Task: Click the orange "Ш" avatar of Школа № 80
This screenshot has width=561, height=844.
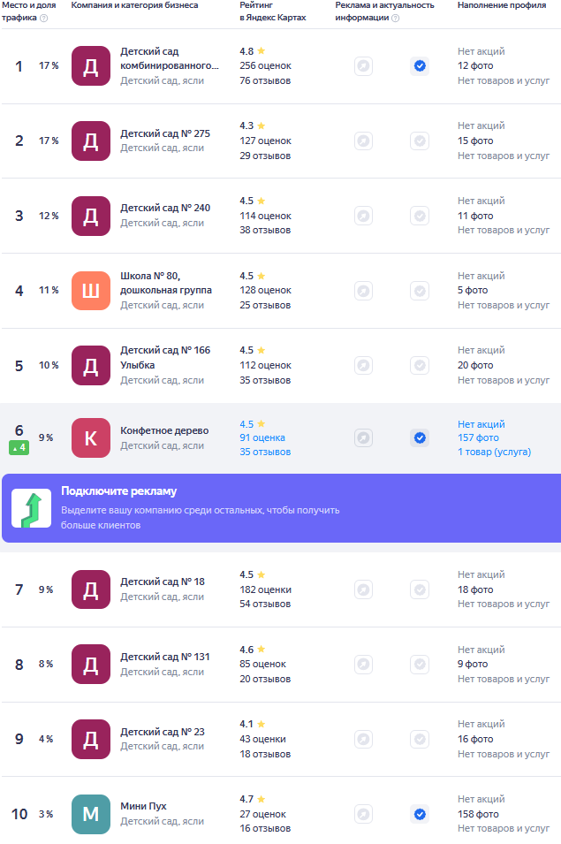Action: pyautogui.click(x=91, y=291)
